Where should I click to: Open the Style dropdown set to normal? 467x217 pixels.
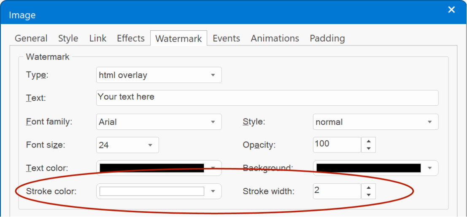[x=375, y=122]
